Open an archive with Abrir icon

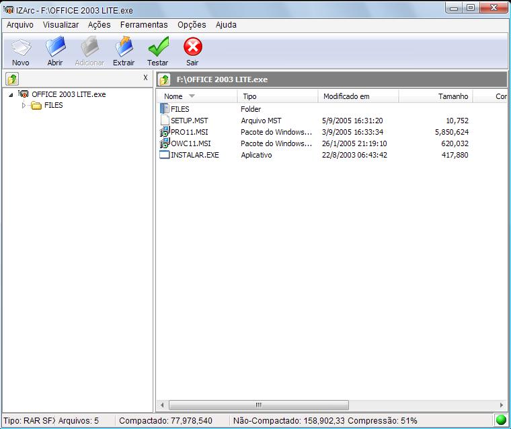click(x=55, y=46)
